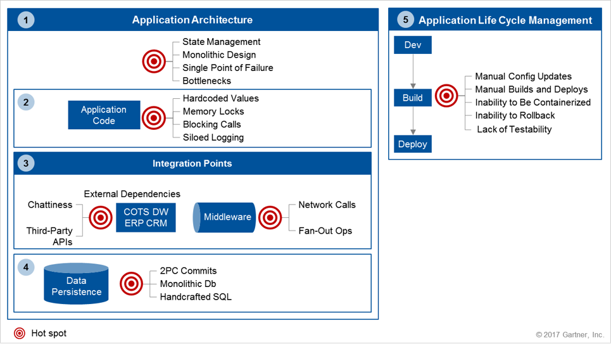
Task: Click the Deploy stage box
Action: (x=413, y=144)
